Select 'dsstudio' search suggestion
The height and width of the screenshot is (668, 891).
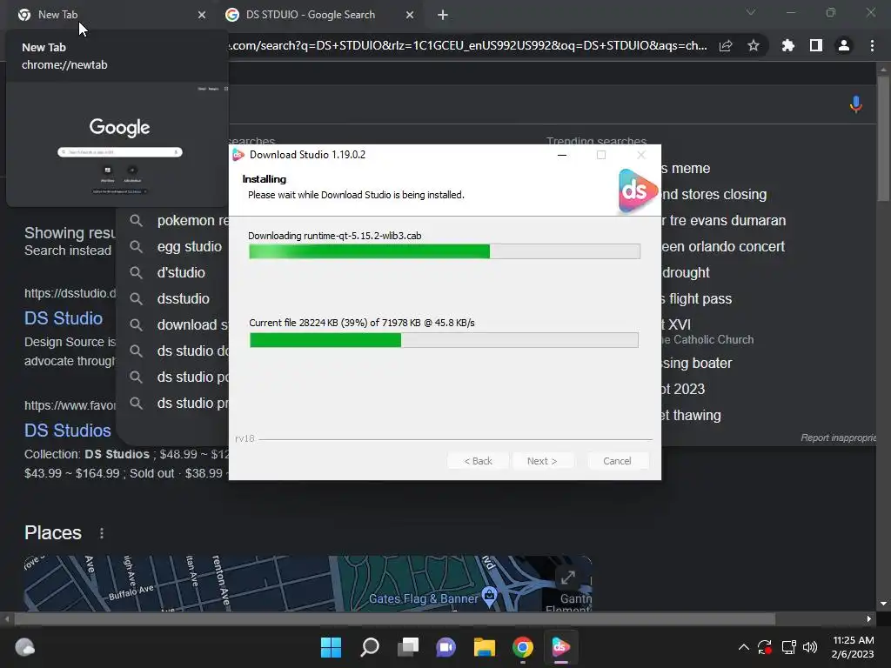[x=183, y=299]
